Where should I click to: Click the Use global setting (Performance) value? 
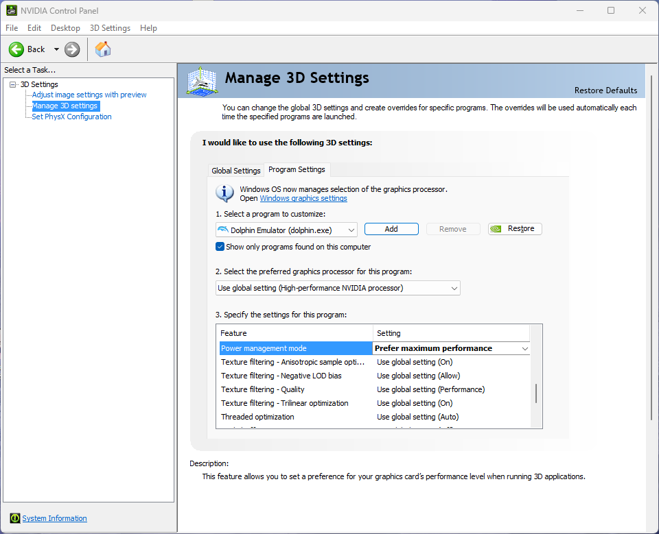tap(431, 389)
